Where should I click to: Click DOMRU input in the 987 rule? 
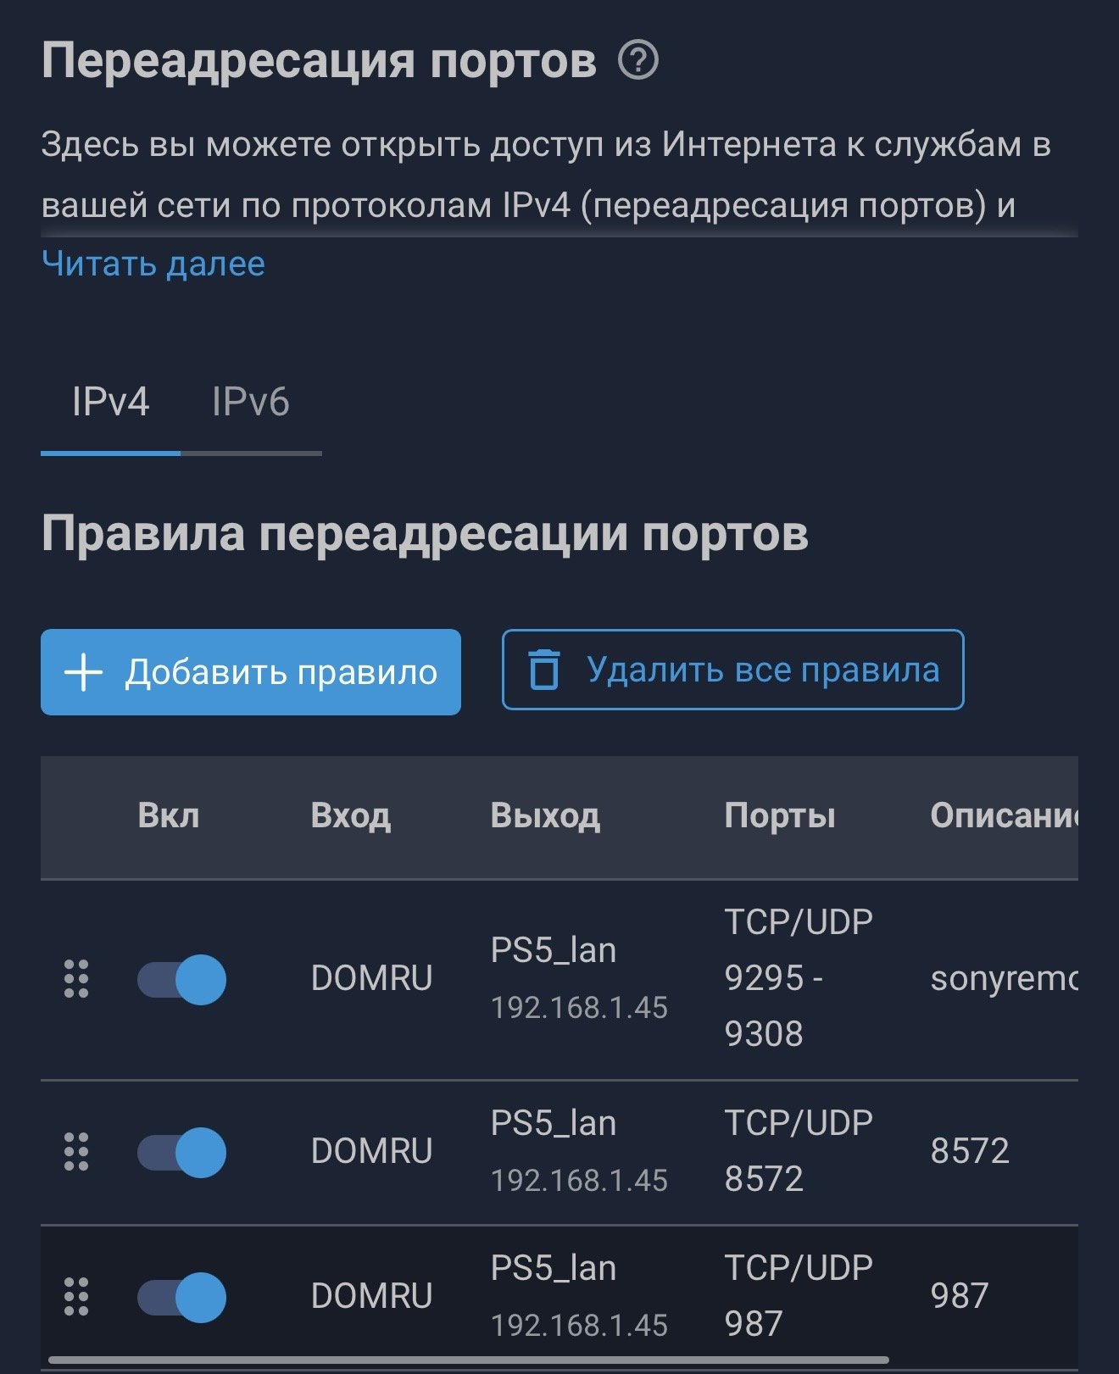click(x=371, y=1297)
